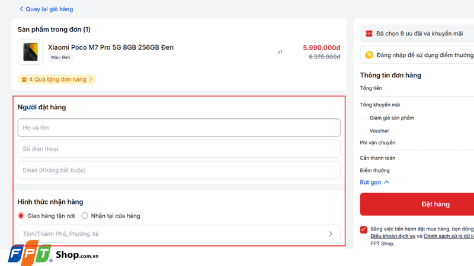Click the 'Điểm thưởng' row label

(x=375, y=170)
